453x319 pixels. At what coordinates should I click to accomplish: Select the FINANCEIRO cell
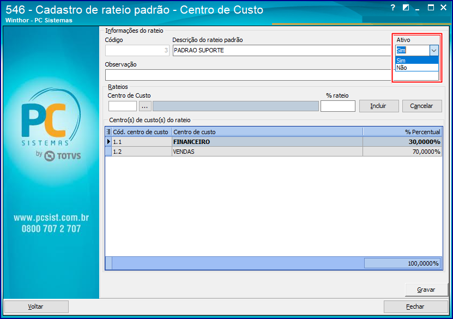tap(267, 142)
